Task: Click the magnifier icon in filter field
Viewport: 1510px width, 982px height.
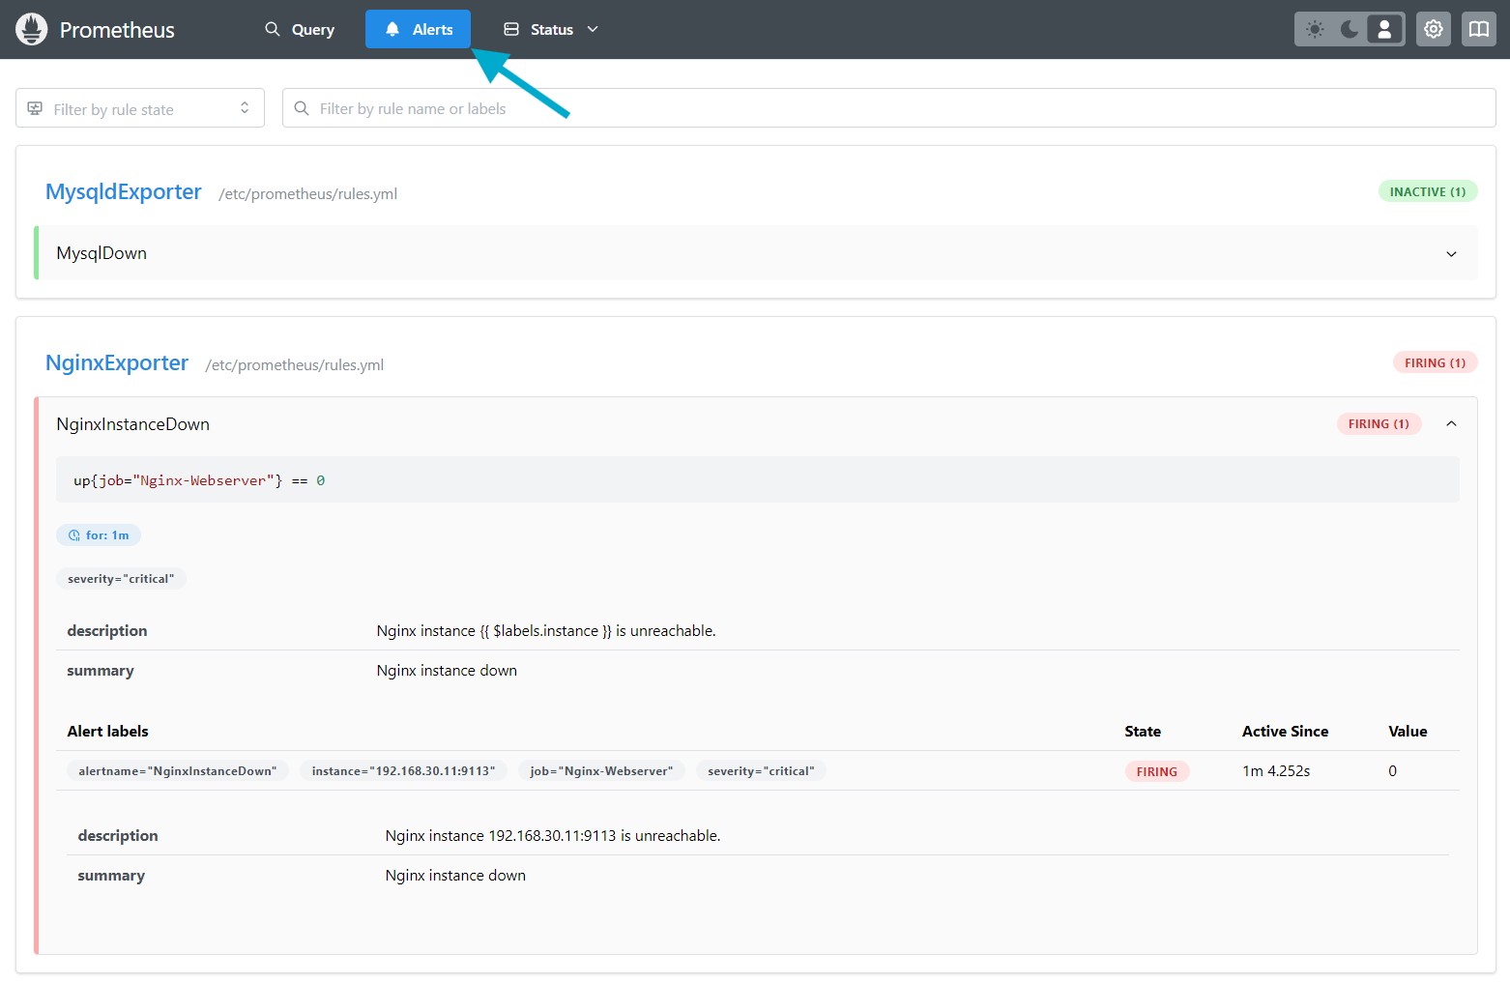Action: (301, 107)
